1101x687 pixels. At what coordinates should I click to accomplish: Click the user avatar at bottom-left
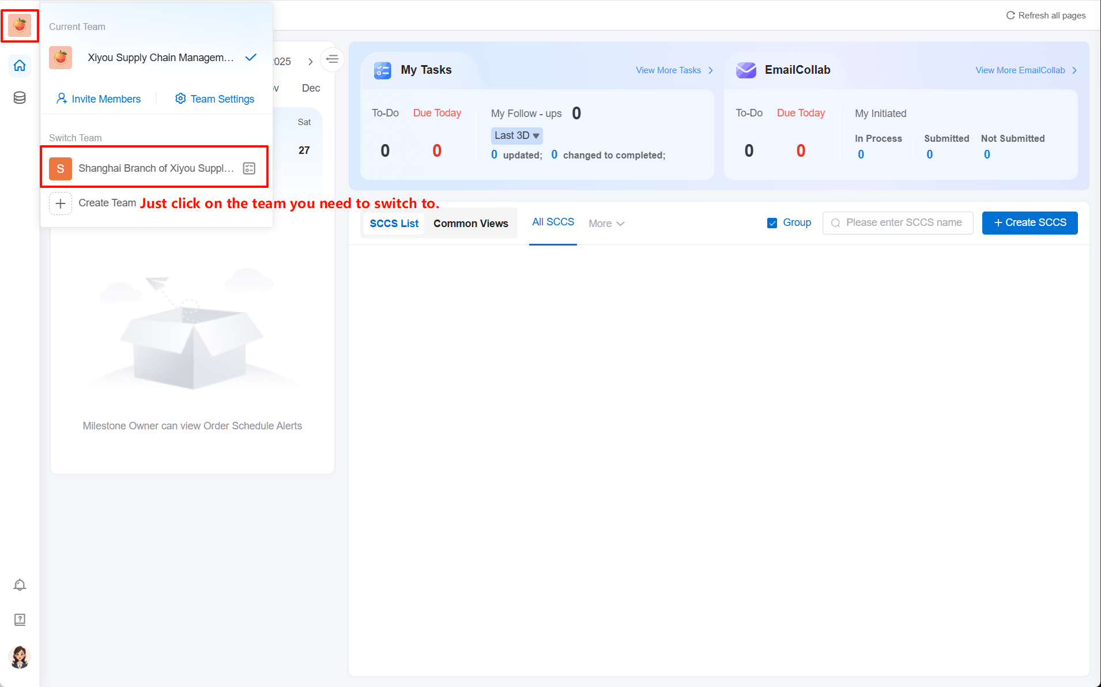[20, 656]
